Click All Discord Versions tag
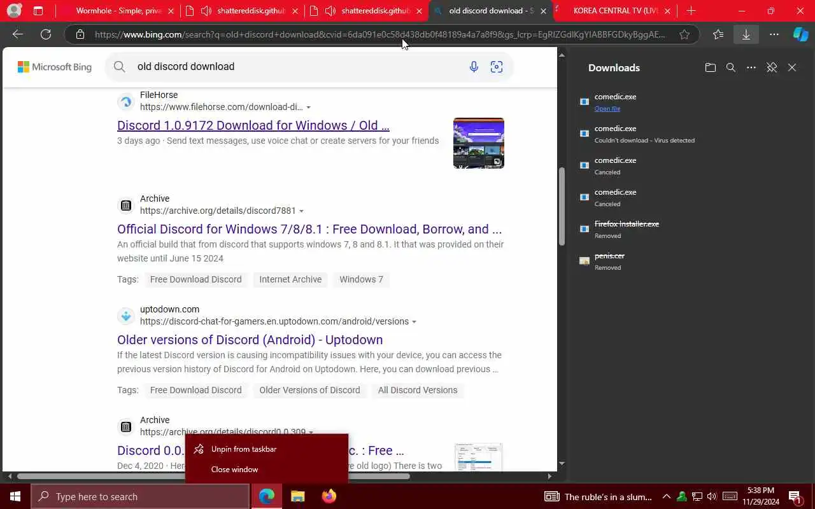815x509 pixels. 418,390
